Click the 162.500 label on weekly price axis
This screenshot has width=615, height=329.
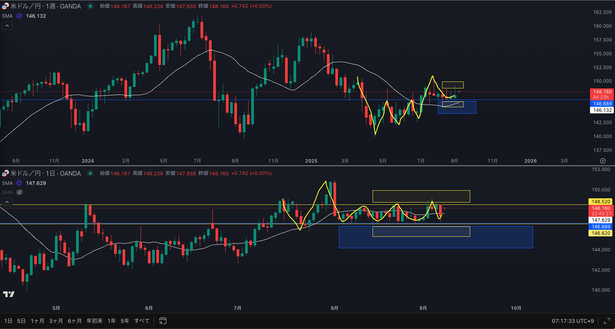[602, 12]
